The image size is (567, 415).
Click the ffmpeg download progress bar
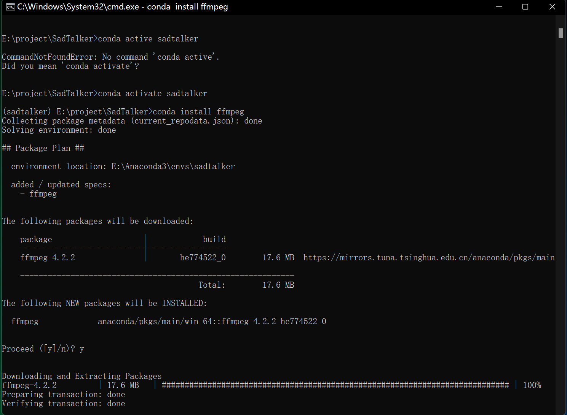click(335, 385)
